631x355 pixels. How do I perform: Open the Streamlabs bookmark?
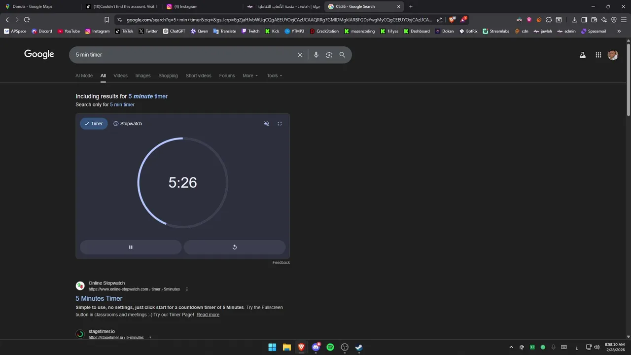point(496,31)
